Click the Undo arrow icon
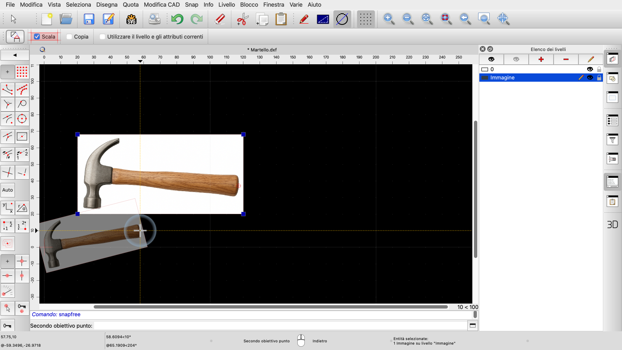The image size is (622, 350). click(177, 19)
